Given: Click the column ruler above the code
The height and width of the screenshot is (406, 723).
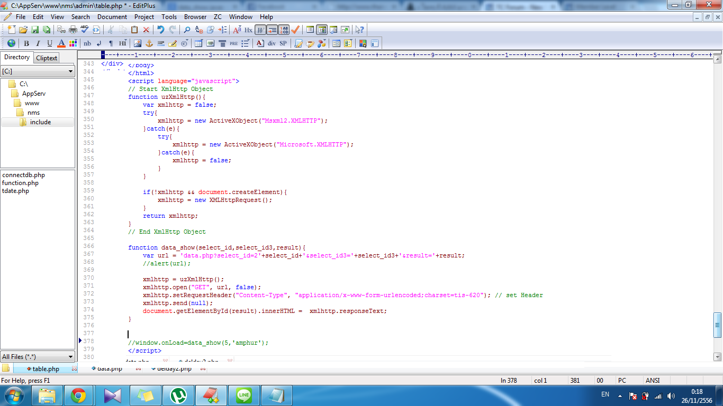Looking at the screenshot, I should click(408, 55).
